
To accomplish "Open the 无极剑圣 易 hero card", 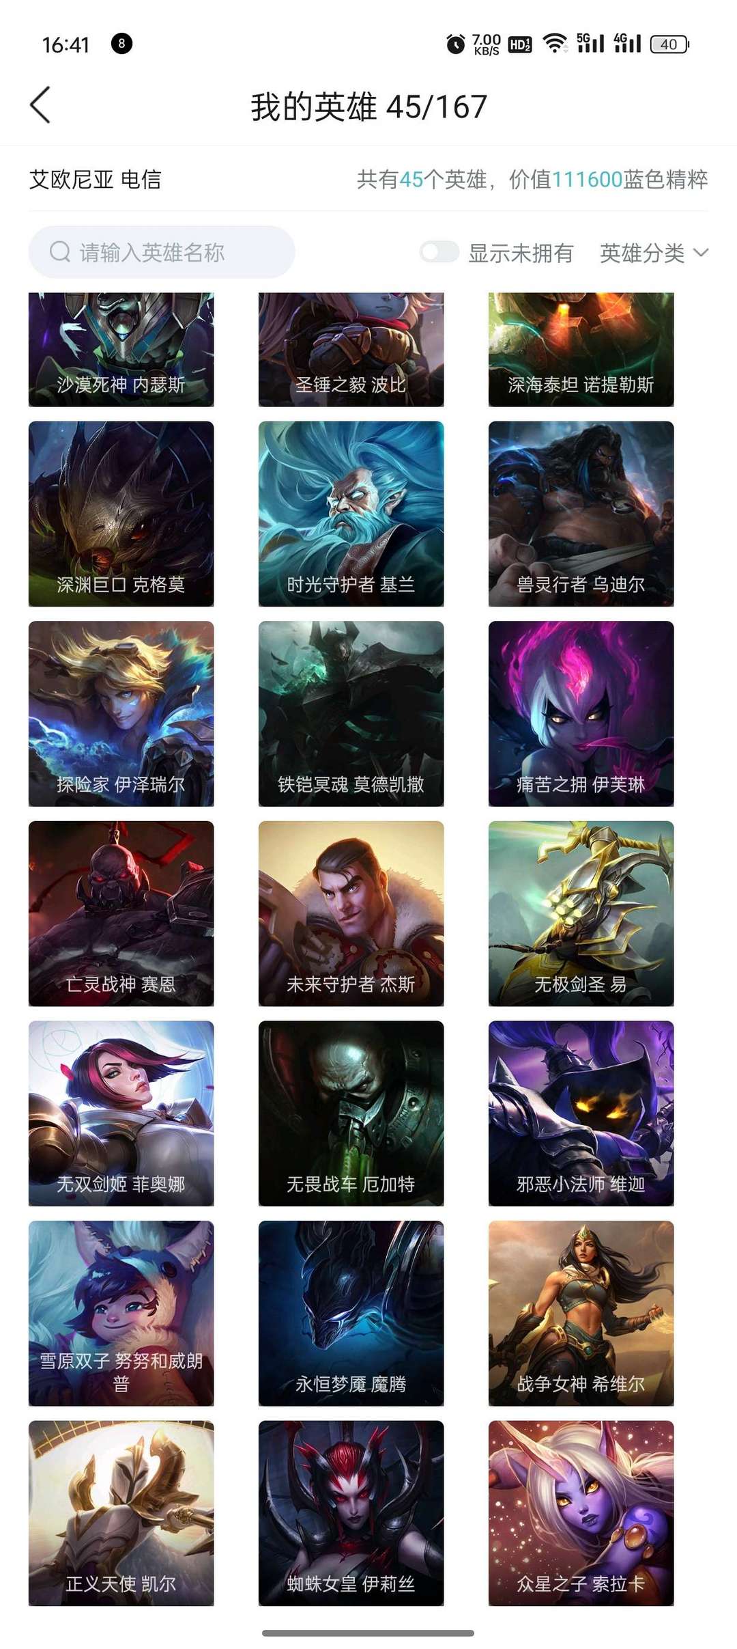I will pos(581,913).
